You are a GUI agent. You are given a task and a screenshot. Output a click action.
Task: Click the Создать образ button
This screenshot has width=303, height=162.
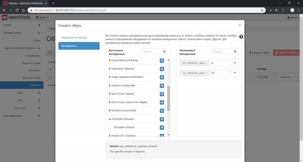(x=259, y=53)
